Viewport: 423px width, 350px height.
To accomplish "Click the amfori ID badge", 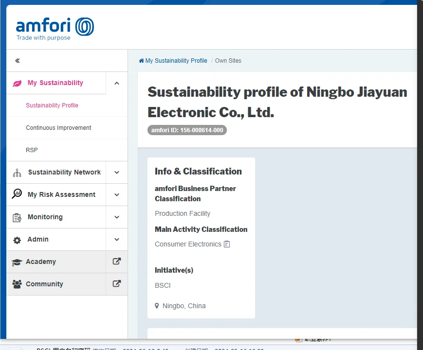I will point(187,130).
